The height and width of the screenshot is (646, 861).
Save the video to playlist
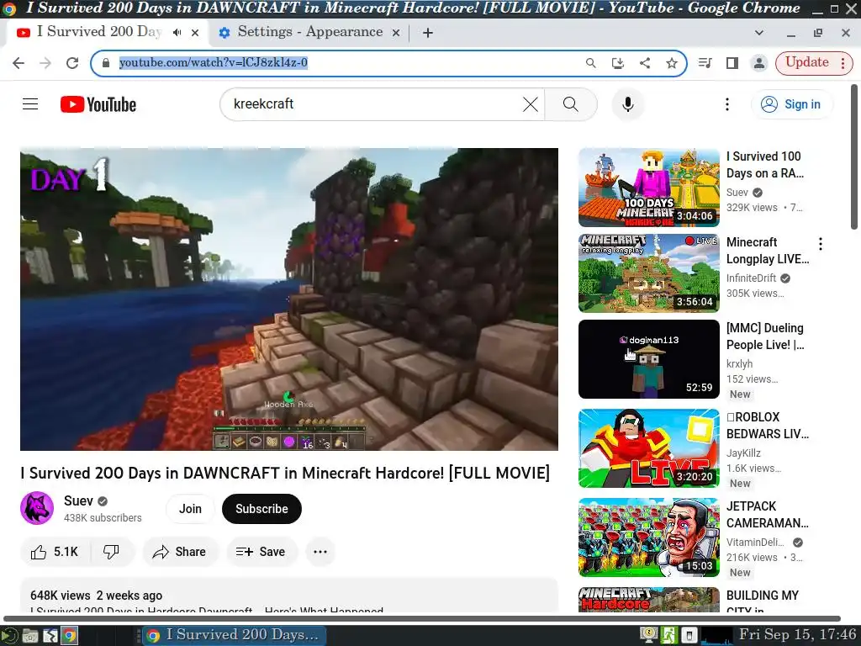coord(261,552)
